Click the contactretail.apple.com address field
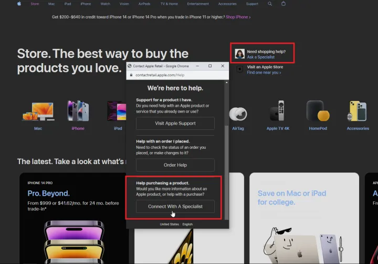 click(177, 75)
